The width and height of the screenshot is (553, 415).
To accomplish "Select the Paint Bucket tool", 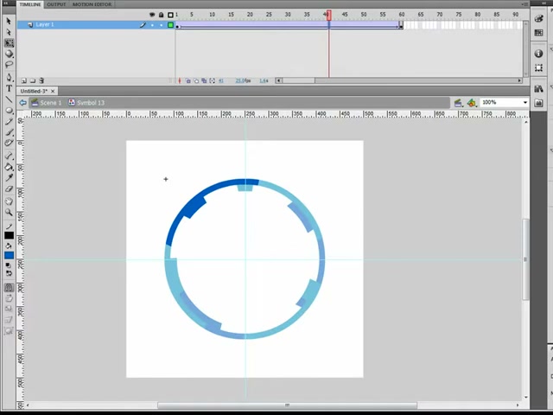I will tap(9, 167).
